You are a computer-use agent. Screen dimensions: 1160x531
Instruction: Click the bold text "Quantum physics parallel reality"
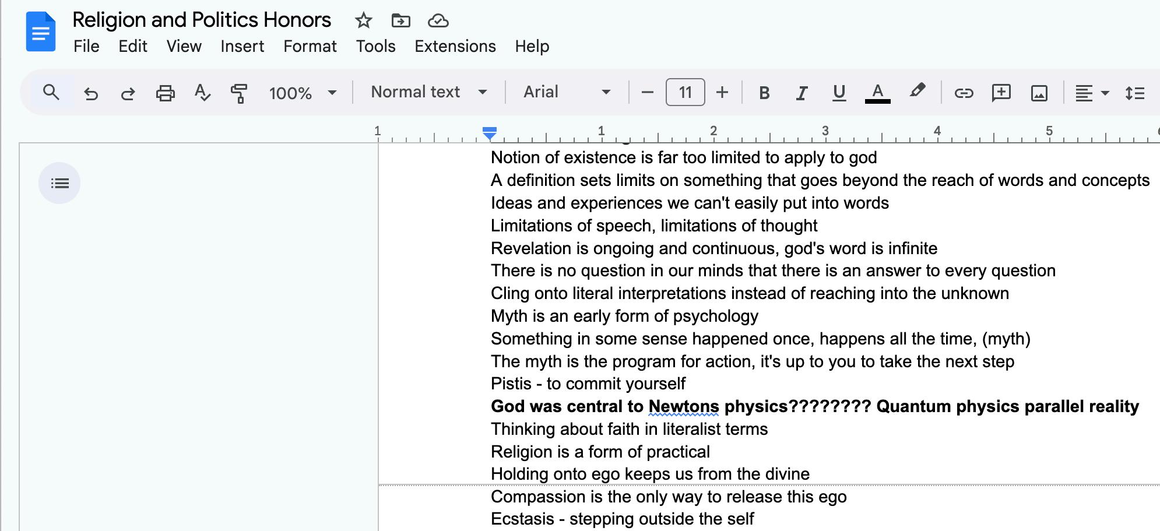click(x=1007, y=406)
